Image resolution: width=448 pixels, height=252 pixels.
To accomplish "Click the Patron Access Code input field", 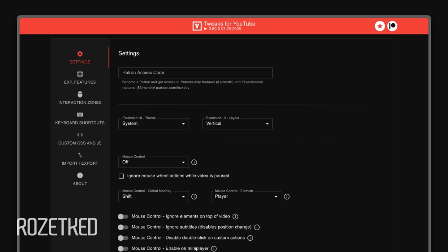I will 195,73.
